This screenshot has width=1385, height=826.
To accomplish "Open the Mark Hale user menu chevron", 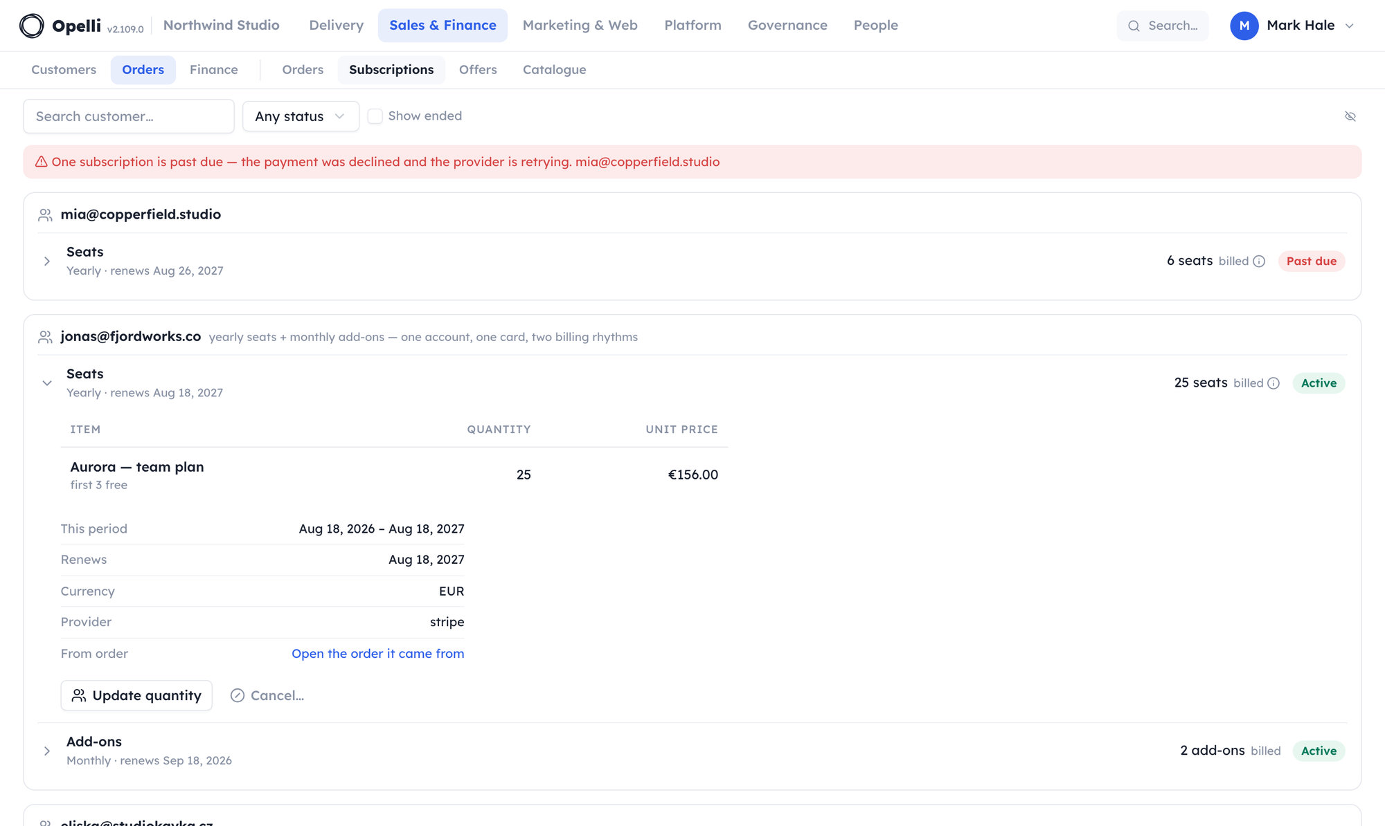I will pyautogui.click(x=1349, y=26).
